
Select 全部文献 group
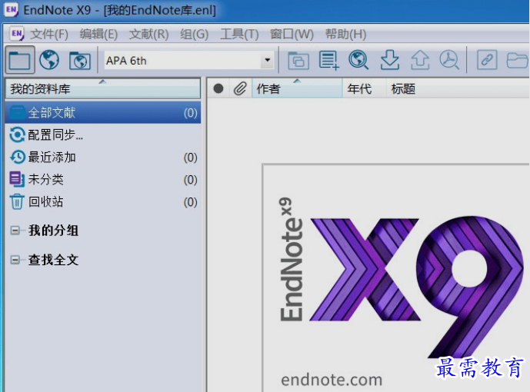pos(103,112)
